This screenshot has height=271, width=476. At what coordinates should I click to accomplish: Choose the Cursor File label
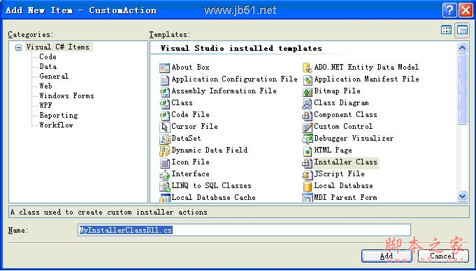tap(194, 126)
